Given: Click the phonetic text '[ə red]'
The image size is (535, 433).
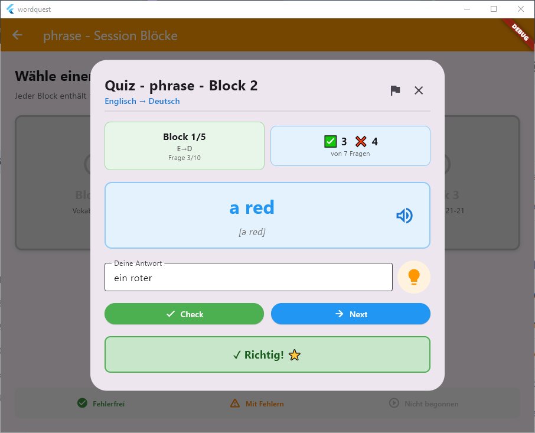Looking at the screenshot, I should tap(252, 232).
